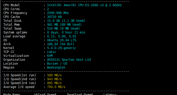Viewport: 177px width, 95px height.
Task: Select the 589 MB/s value
Action: [x=54, y=75]
